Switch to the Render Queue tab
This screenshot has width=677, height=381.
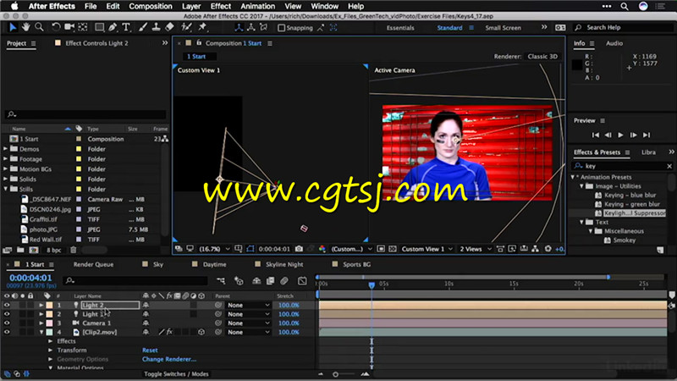click(x=93, y=264)
